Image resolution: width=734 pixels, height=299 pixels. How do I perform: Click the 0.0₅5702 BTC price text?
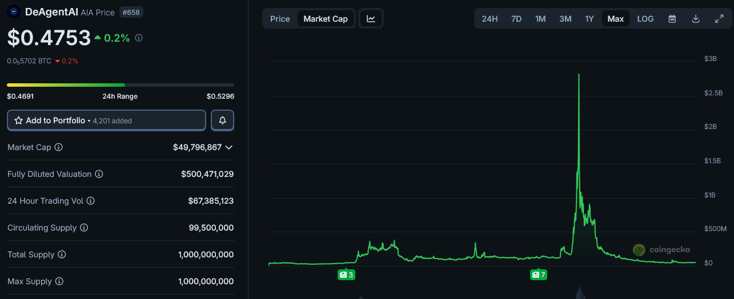(x=29, y=61)
